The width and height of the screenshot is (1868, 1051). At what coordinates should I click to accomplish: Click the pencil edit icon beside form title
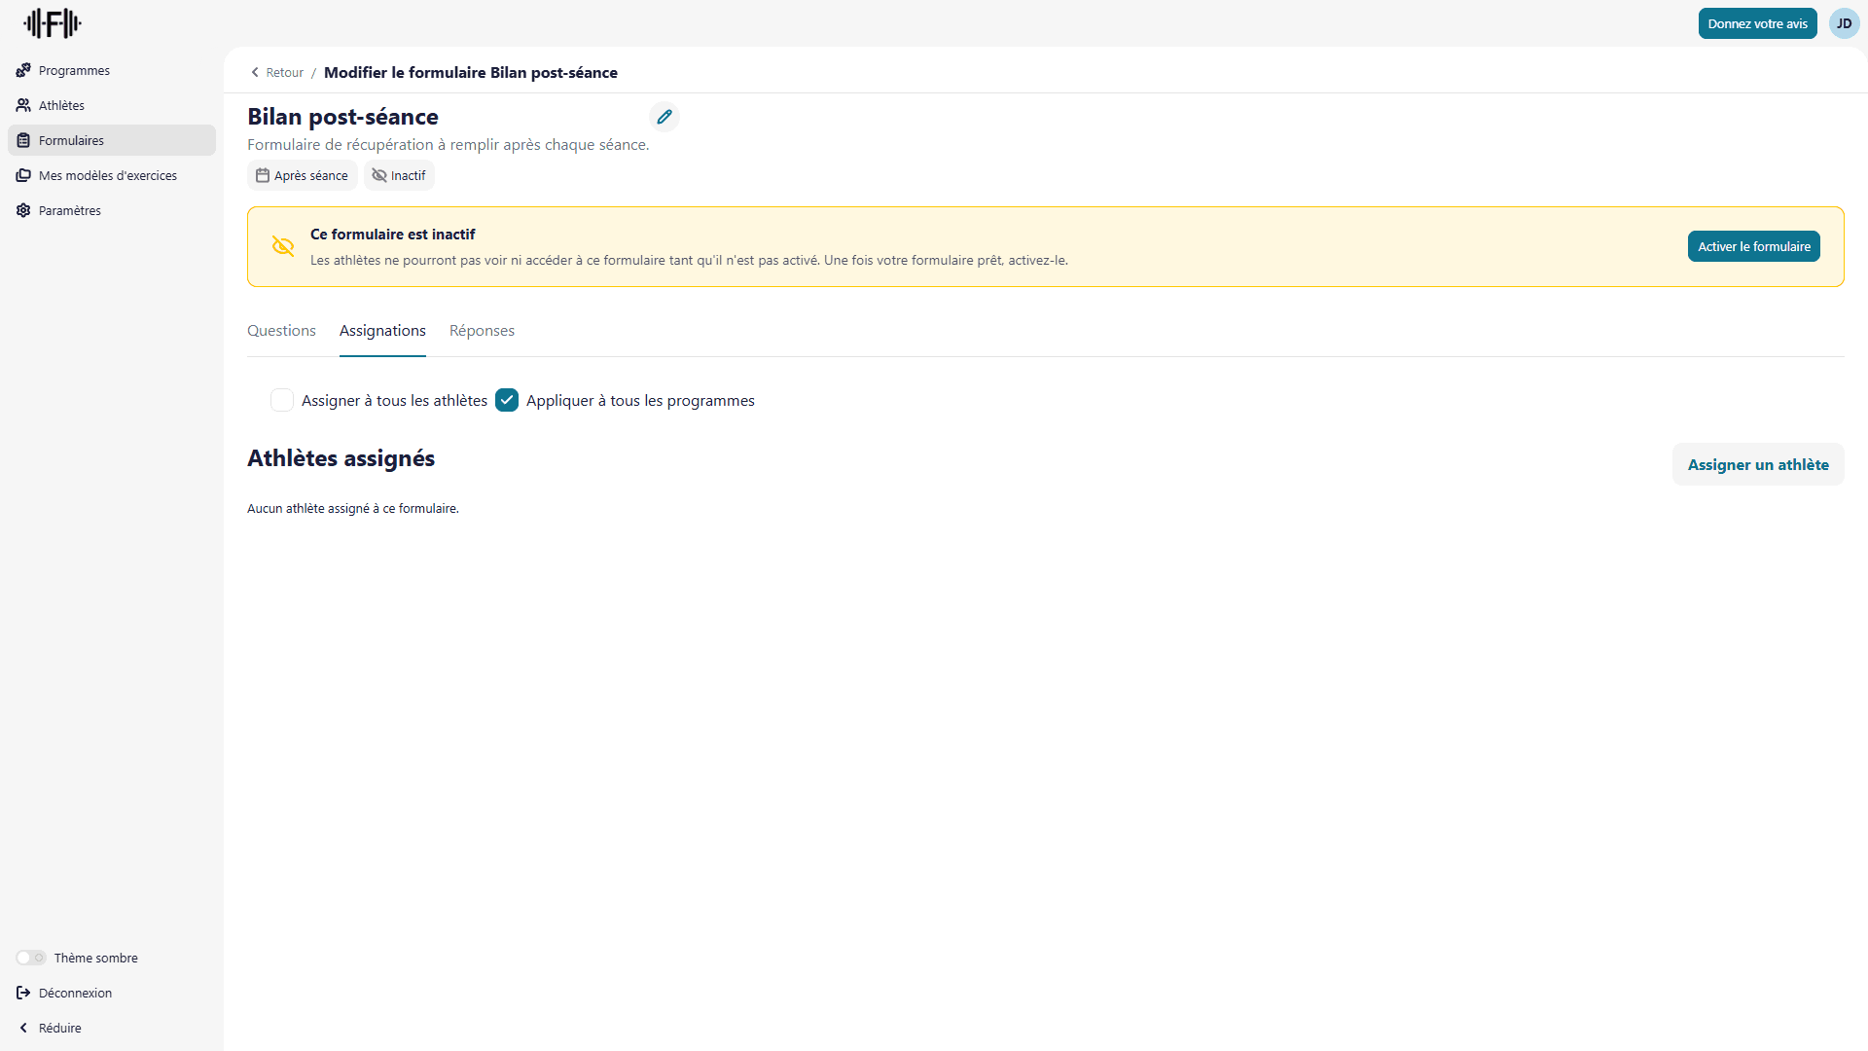tap(665, 117)
